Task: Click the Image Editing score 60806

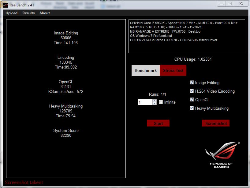Action: [66, 38]
